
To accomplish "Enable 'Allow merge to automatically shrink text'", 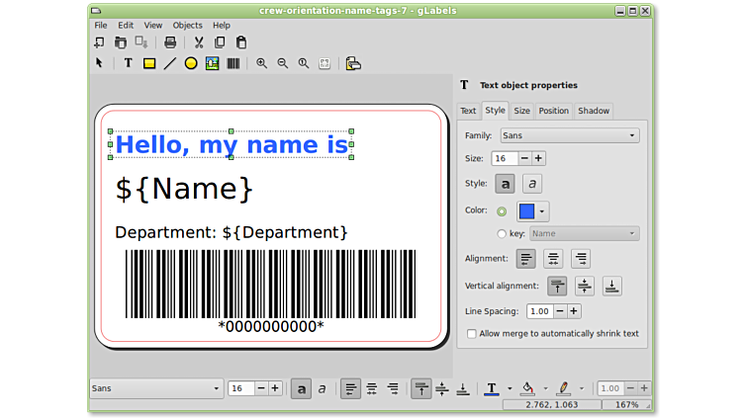I will pyautogui.click(x=472, y=334).
